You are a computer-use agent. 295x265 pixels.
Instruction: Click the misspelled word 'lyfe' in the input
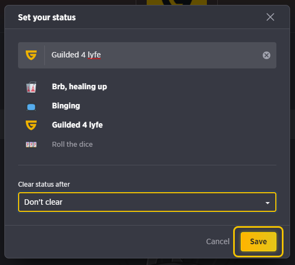point(94,55)
